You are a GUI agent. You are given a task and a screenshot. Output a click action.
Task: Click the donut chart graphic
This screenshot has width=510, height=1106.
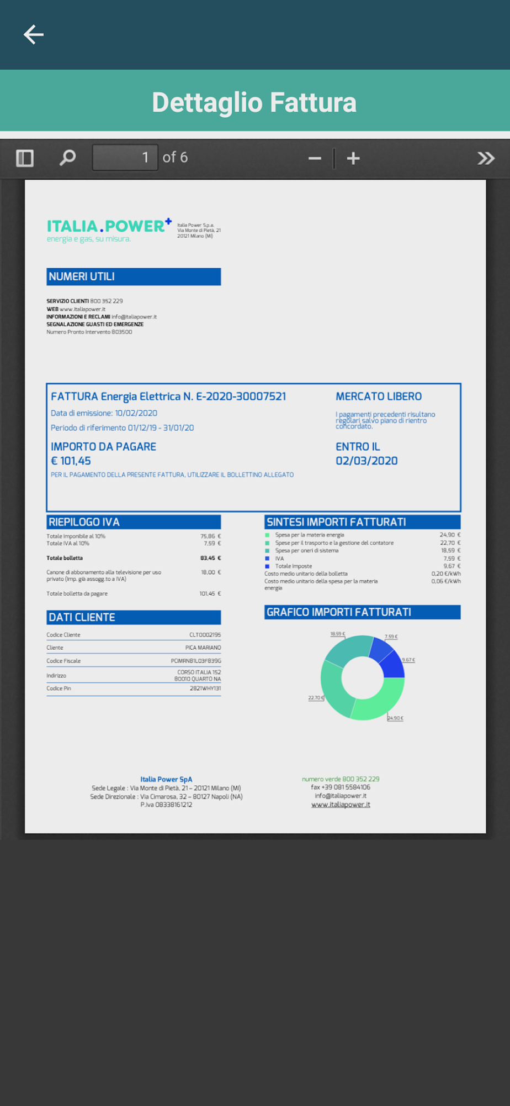coord(363,678)
